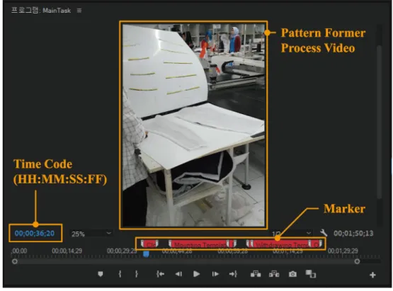Click the left zoom scroll bar handle

pyautogui.click(x=15, y=261)
